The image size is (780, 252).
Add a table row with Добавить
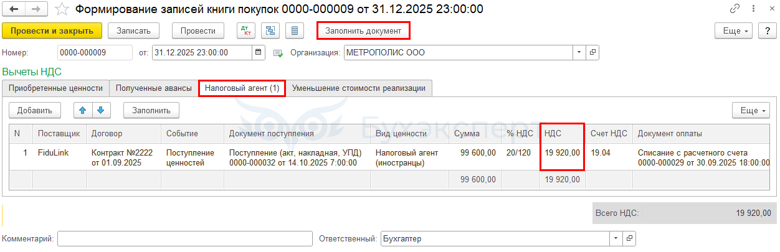click(x=35, y=110)
